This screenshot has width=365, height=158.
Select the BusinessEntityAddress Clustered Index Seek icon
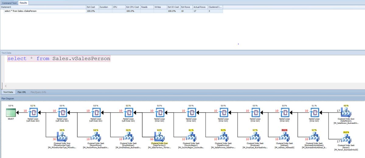[x=315, y=137]
